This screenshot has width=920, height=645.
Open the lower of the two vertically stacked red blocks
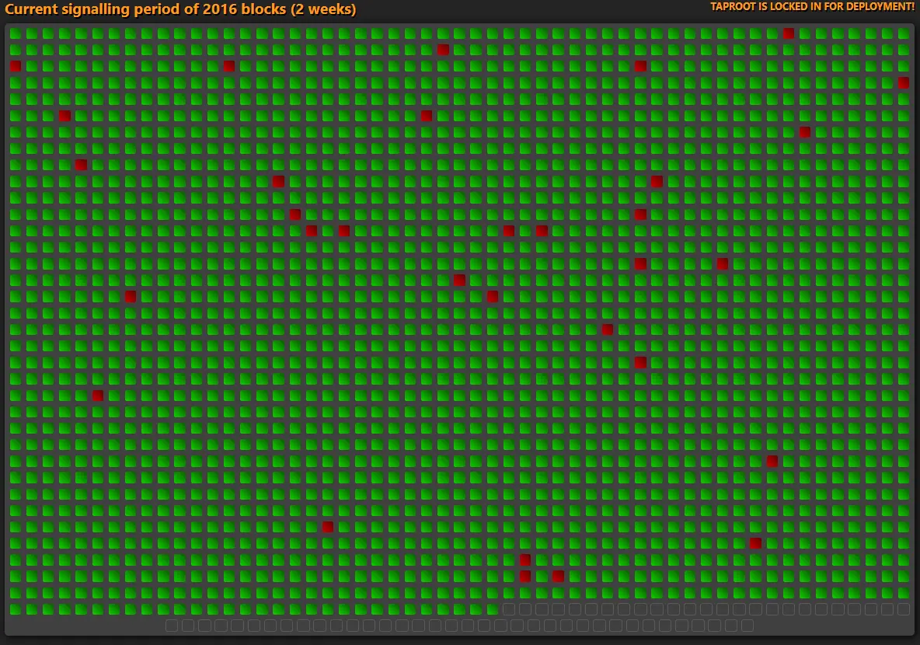525,577
